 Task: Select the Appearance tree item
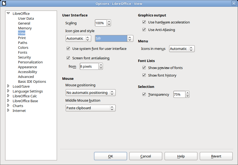coord(27,67)
